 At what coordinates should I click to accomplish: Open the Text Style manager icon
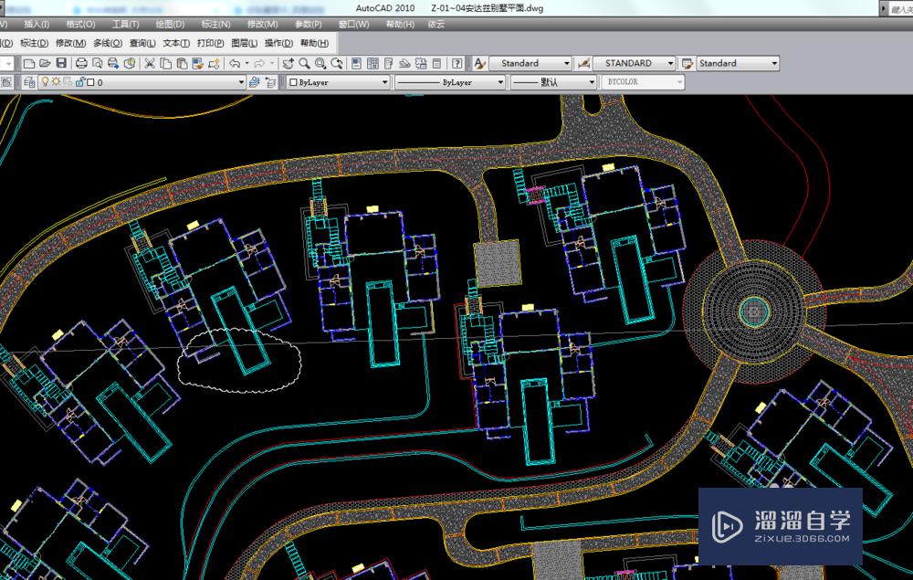(x=480, y=63)
